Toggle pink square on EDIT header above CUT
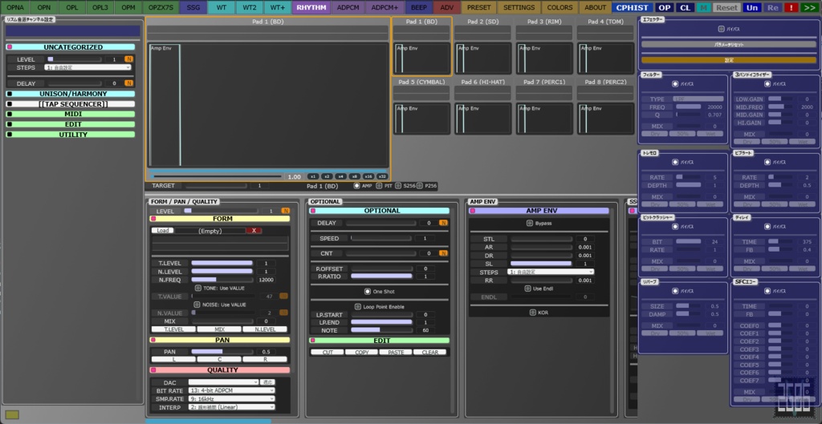The width and height of the screenshot is (822, 424). (313, 341)
